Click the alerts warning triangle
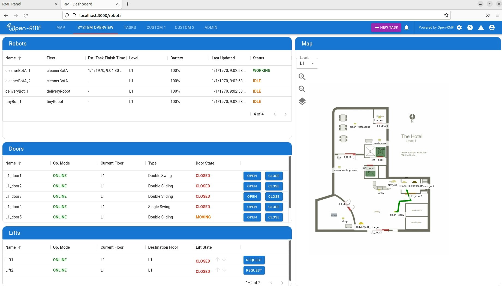 coord(481,27)
